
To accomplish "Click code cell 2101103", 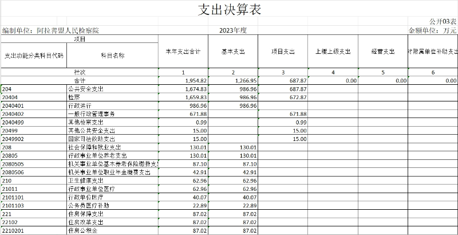I will (34, 206).
